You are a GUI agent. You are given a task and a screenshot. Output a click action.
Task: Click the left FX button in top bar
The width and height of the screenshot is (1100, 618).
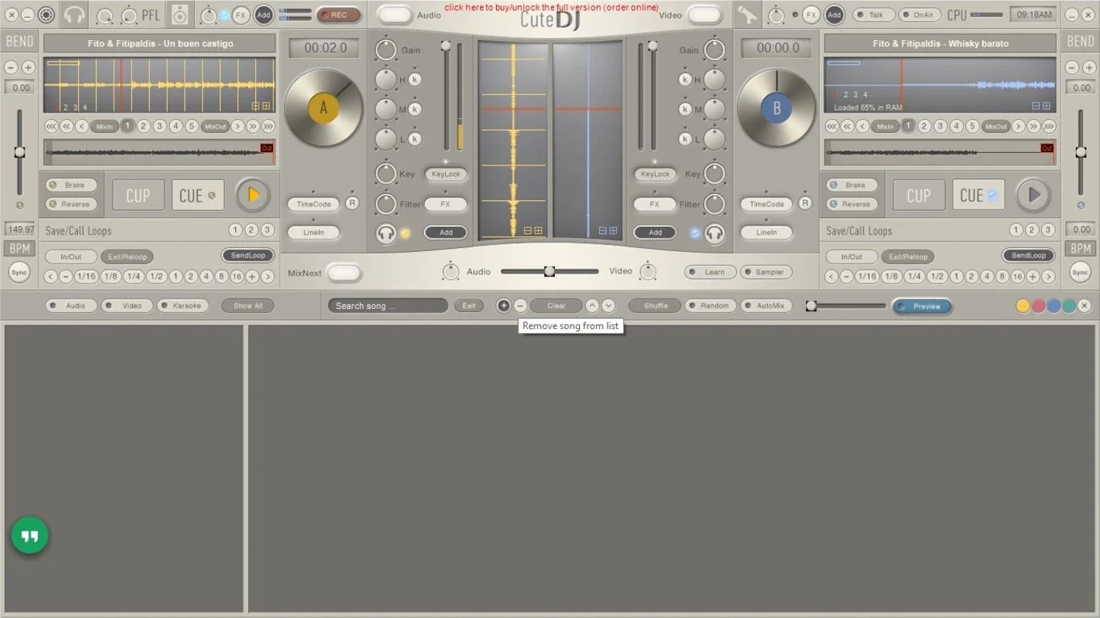click(240, 15)
